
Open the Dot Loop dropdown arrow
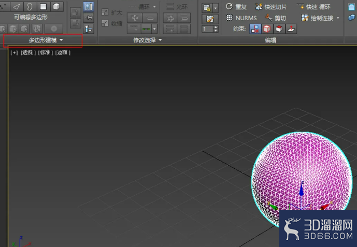pos(154,29)
